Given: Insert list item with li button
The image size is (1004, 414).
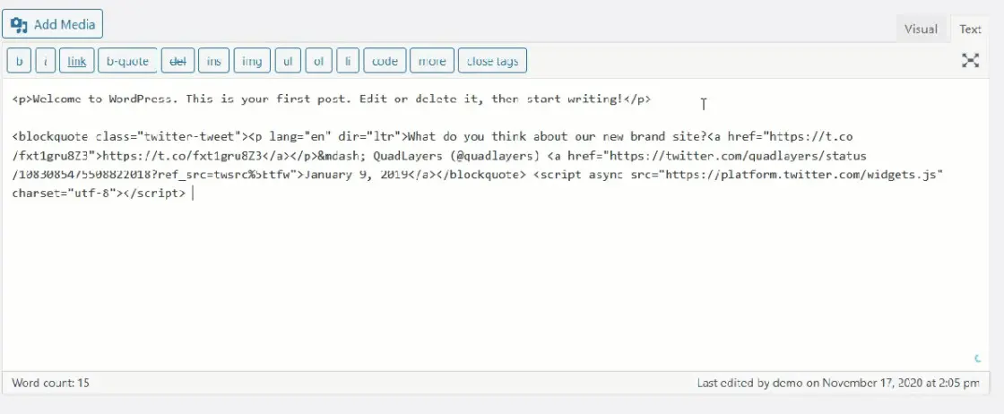Looking at the screenshot, I should click(x=348, y=62).
